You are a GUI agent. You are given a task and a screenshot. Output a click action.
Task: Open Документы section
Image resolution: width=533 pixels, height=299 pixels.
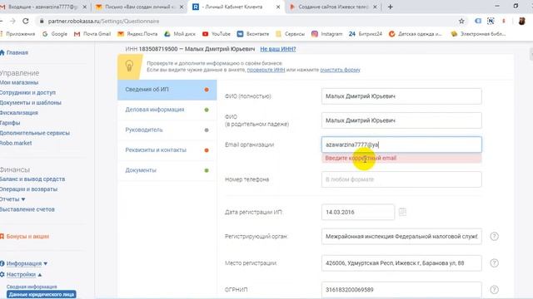(167, 170)
